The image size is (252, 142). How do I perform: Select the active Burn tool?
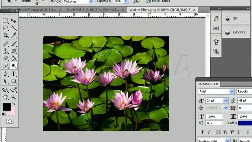tap(13, 65)
